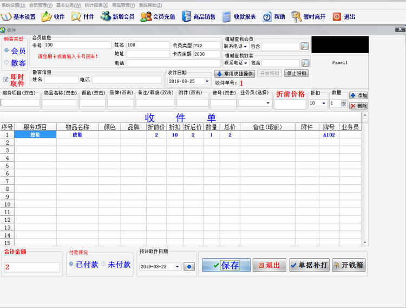Select the 擦鞋 cell in row 1
The height and width of the screenshot is (308, 406).
click(35, 134)
